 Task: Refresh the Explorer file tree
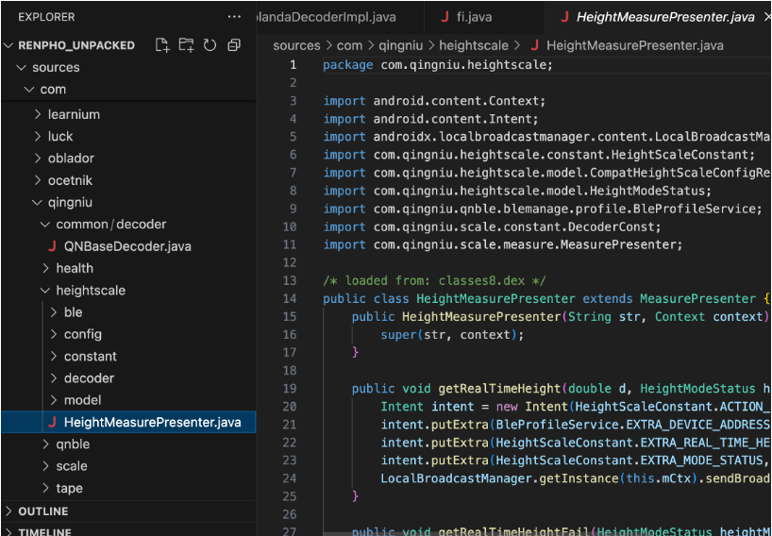point(210,45)
